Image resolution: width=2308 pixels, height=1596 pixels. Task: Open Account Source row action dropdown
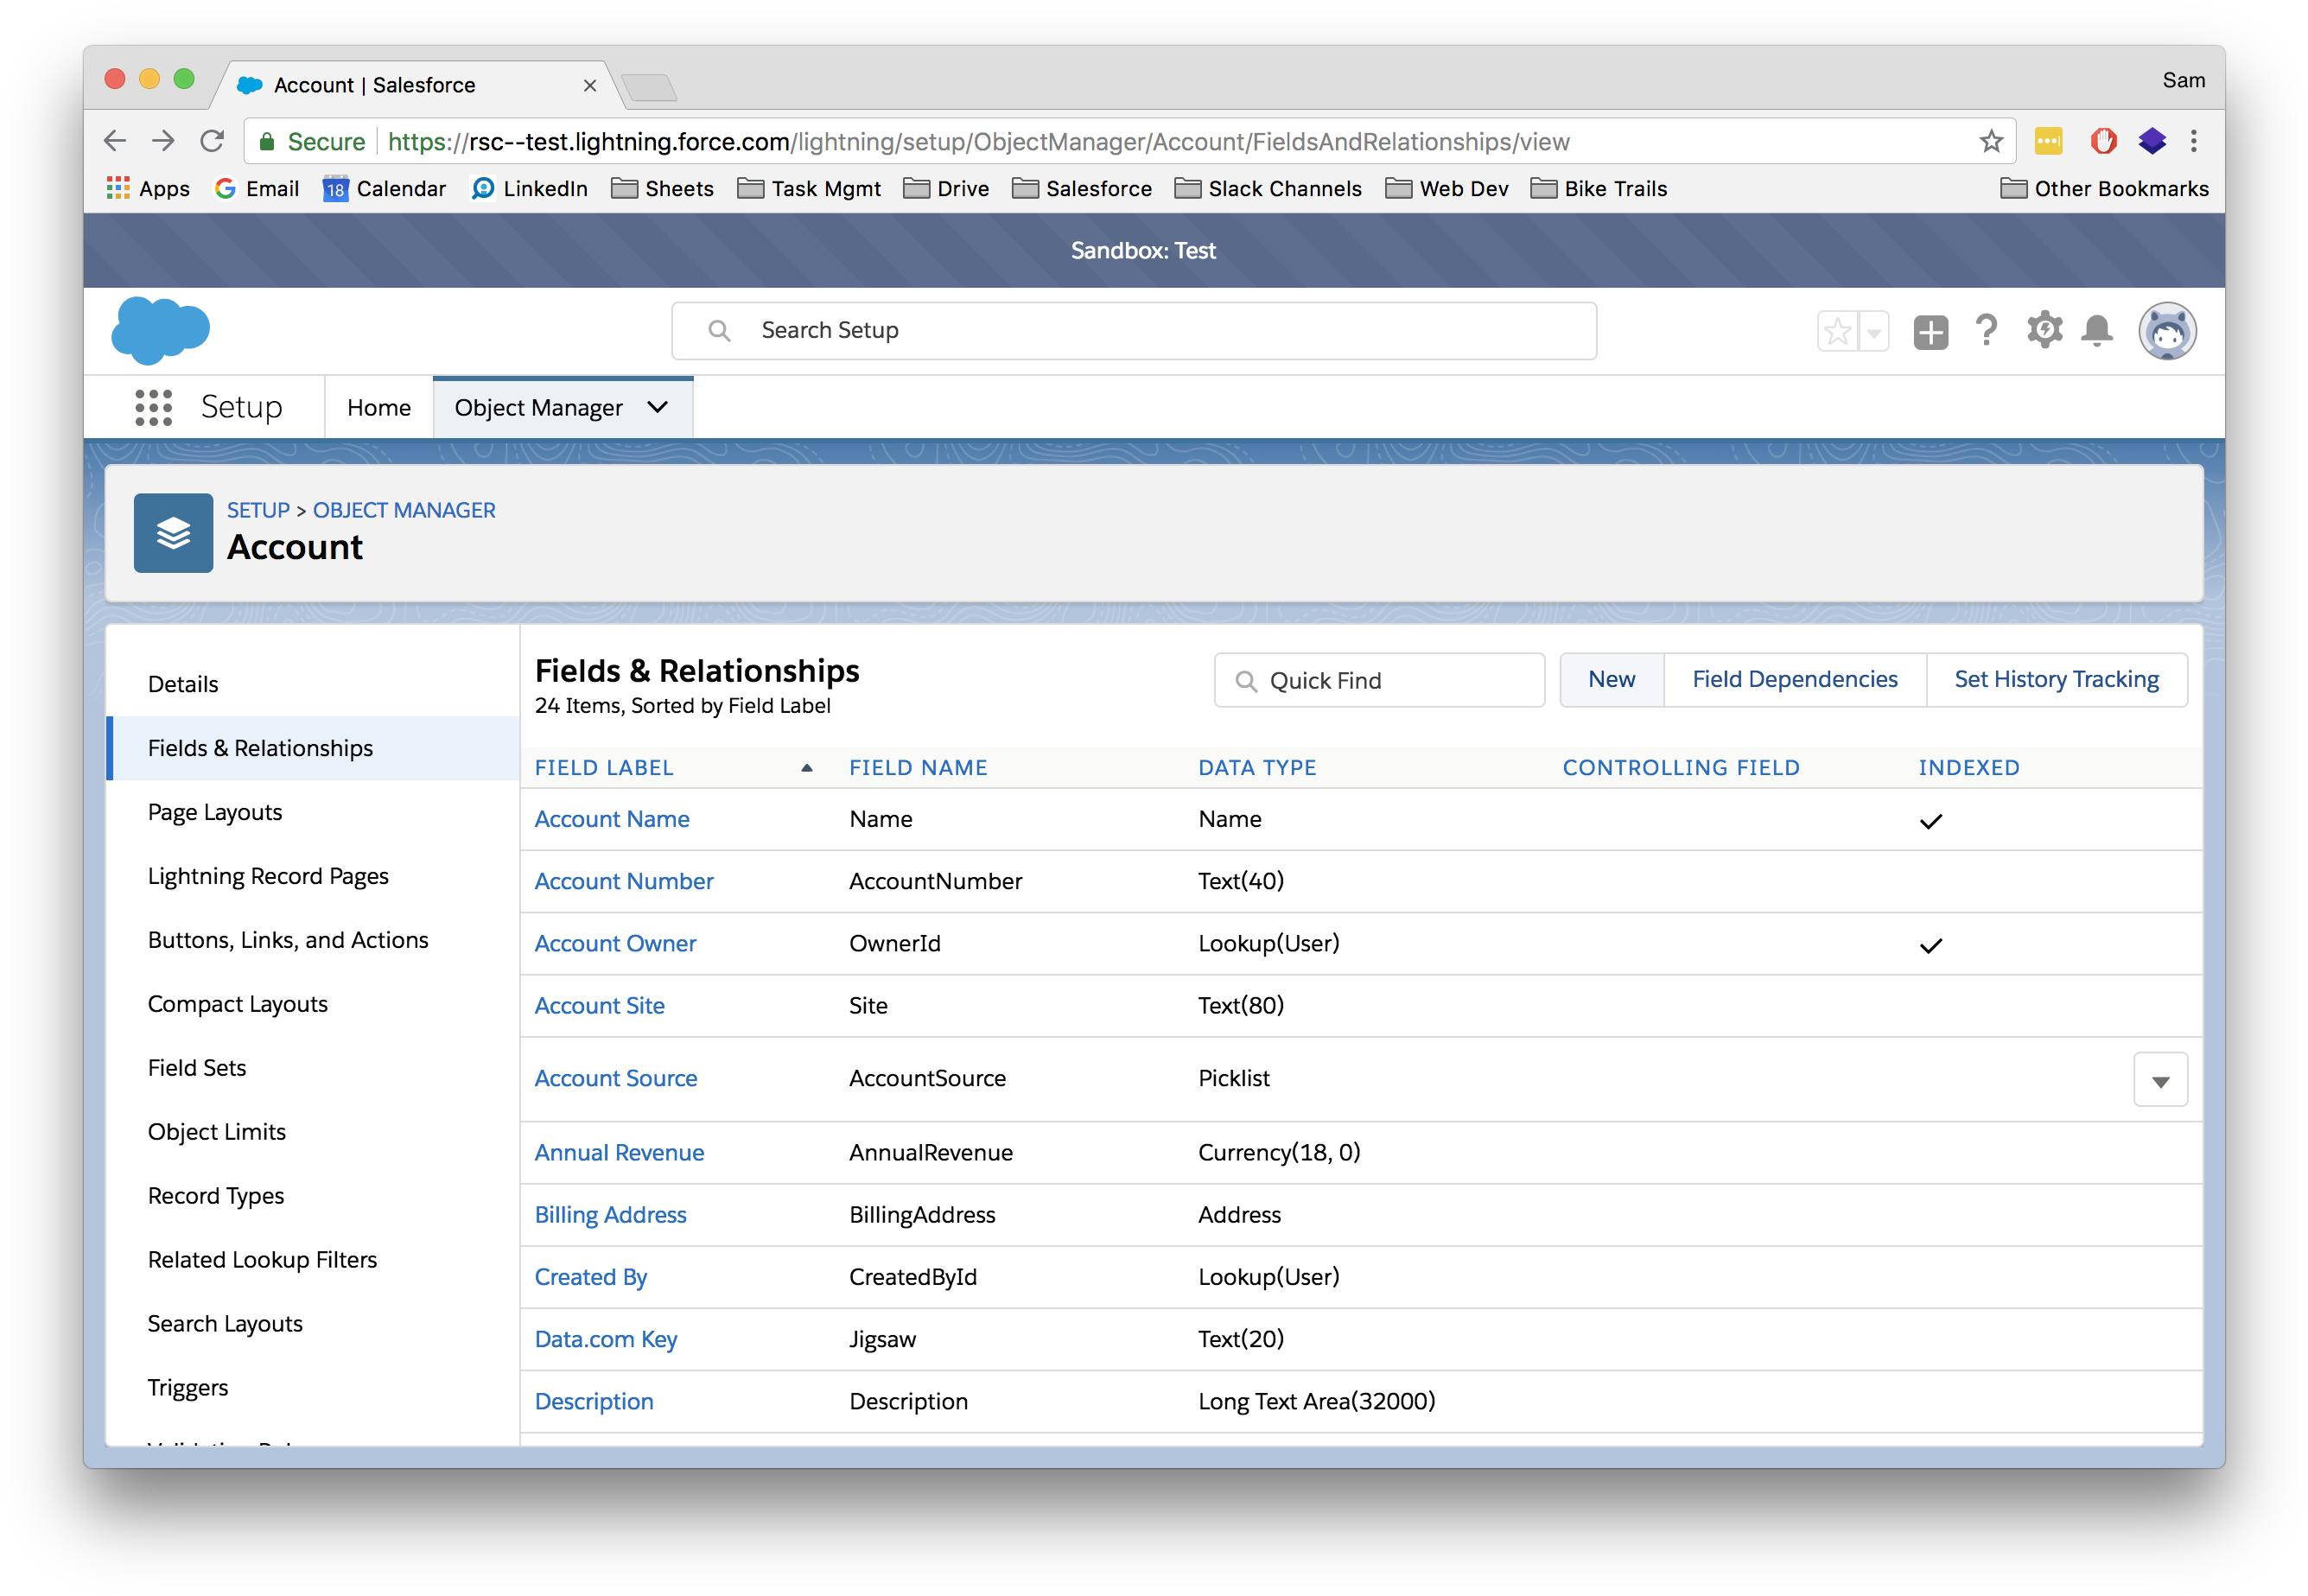tap(2160, 1080)
